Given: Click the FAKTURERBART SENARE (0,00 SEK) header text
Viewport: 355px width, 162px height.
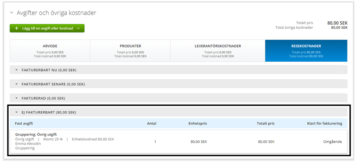Looking at the screenshot, I should pyautogui.click(x=53, y=84).
